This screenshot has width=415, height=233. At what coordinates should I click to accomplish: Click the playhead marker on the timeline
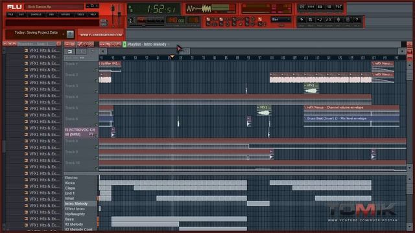click(x=172, y=57)
